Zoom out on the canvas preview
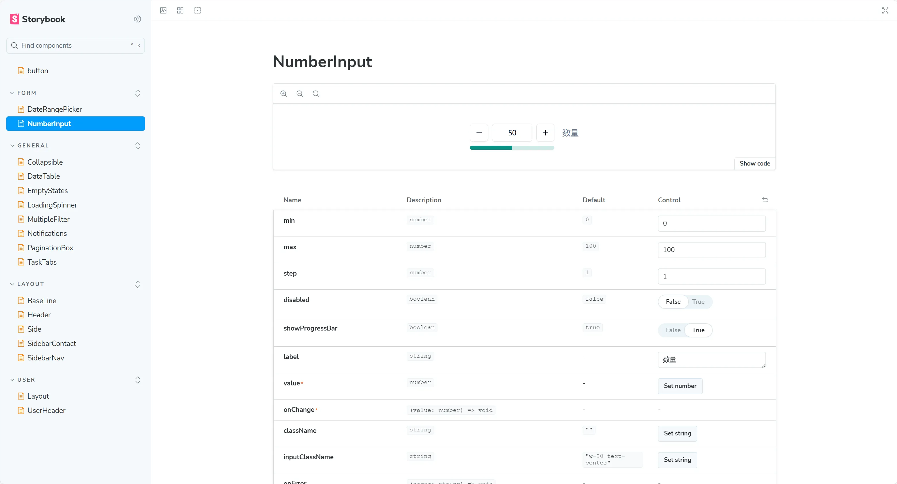This screenshot has height=484, width=897. pos(300,94)
